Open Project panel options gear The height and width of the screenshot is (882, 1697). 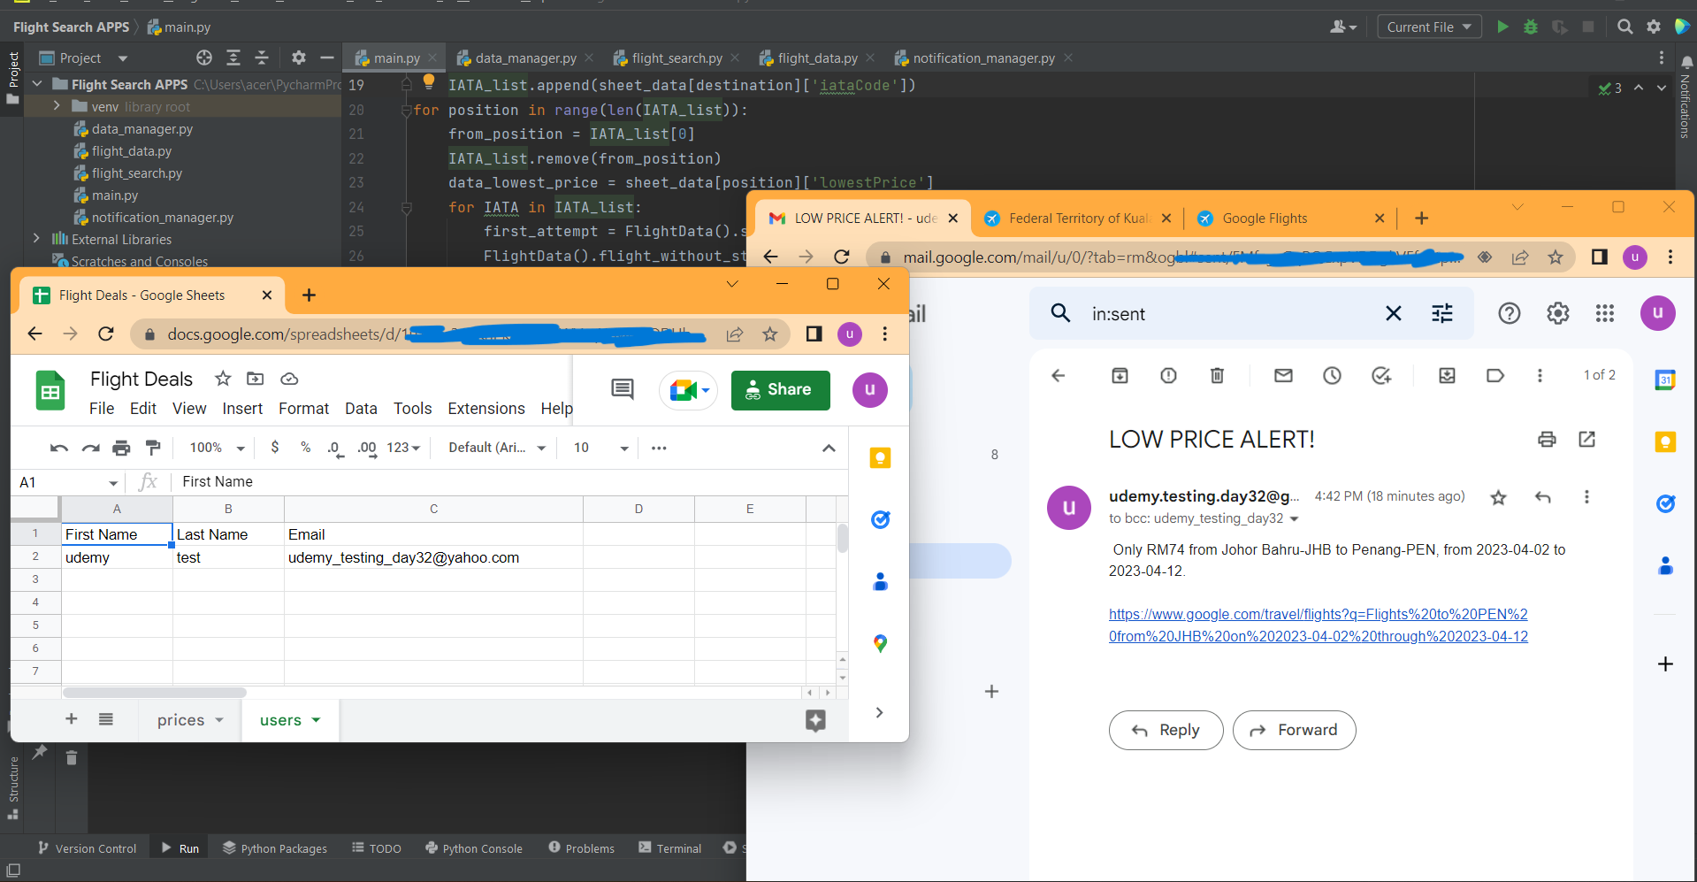(299, 58)
